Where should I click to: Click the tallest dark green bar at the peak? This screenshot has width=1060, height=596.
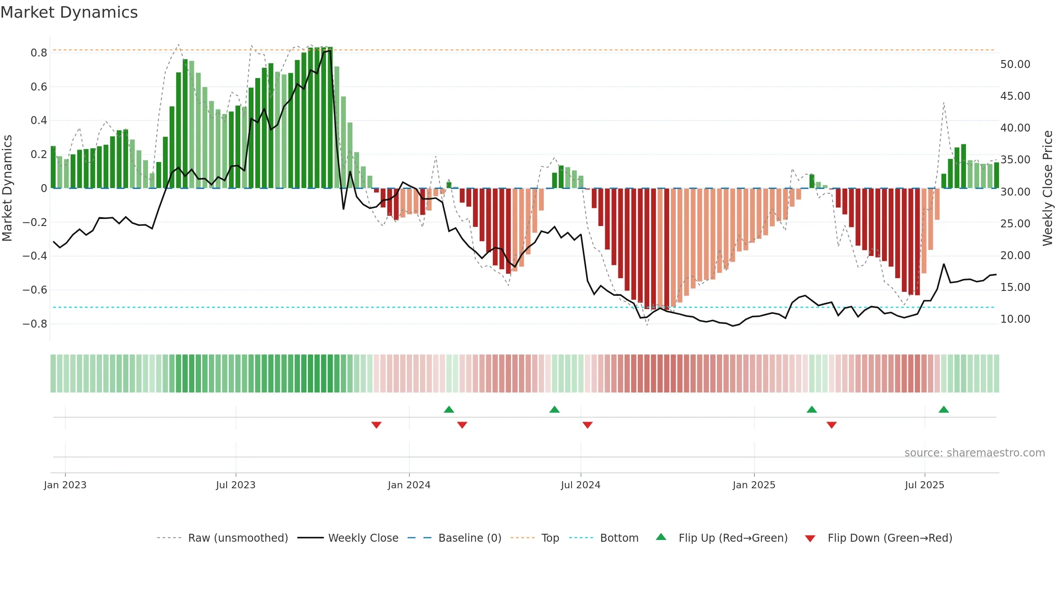330,117
